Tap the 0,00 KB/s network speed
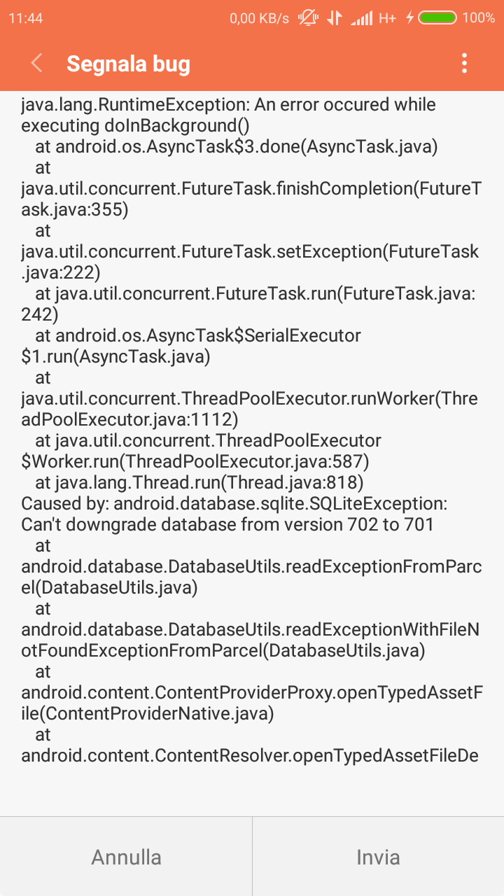Screen dimensions: 504x896 [x=259, y=18]
